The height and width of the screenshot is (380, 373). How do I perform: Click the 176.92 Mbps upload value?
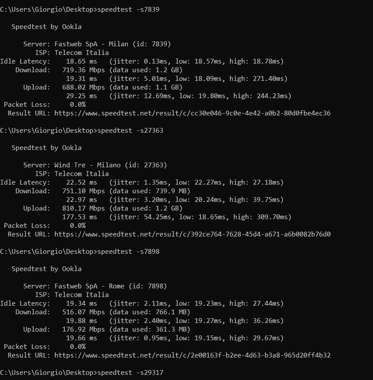(83, 329)
